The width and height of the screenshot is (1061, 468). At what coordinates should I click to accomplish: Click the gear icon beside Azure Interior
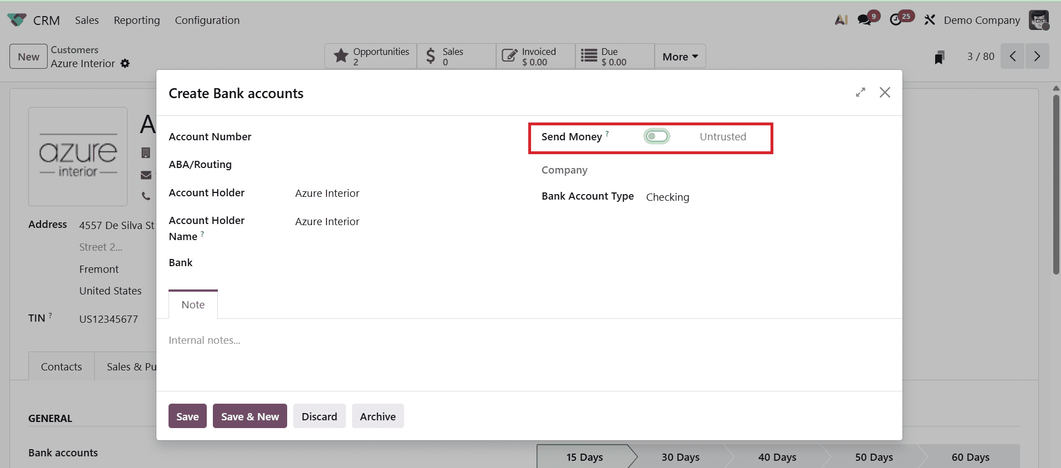point(125,63)
